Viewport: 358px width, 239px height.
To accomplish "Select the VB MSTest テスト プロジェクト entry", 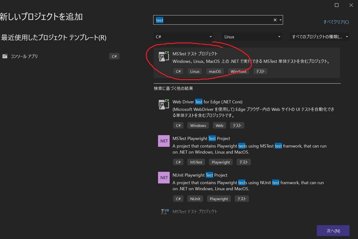I will click(x=247, y=212).
